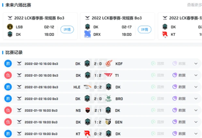The width and height of the screenshot is (202, 138).
Task: Expand the NS vs DK match row
Action: [196, 110]
